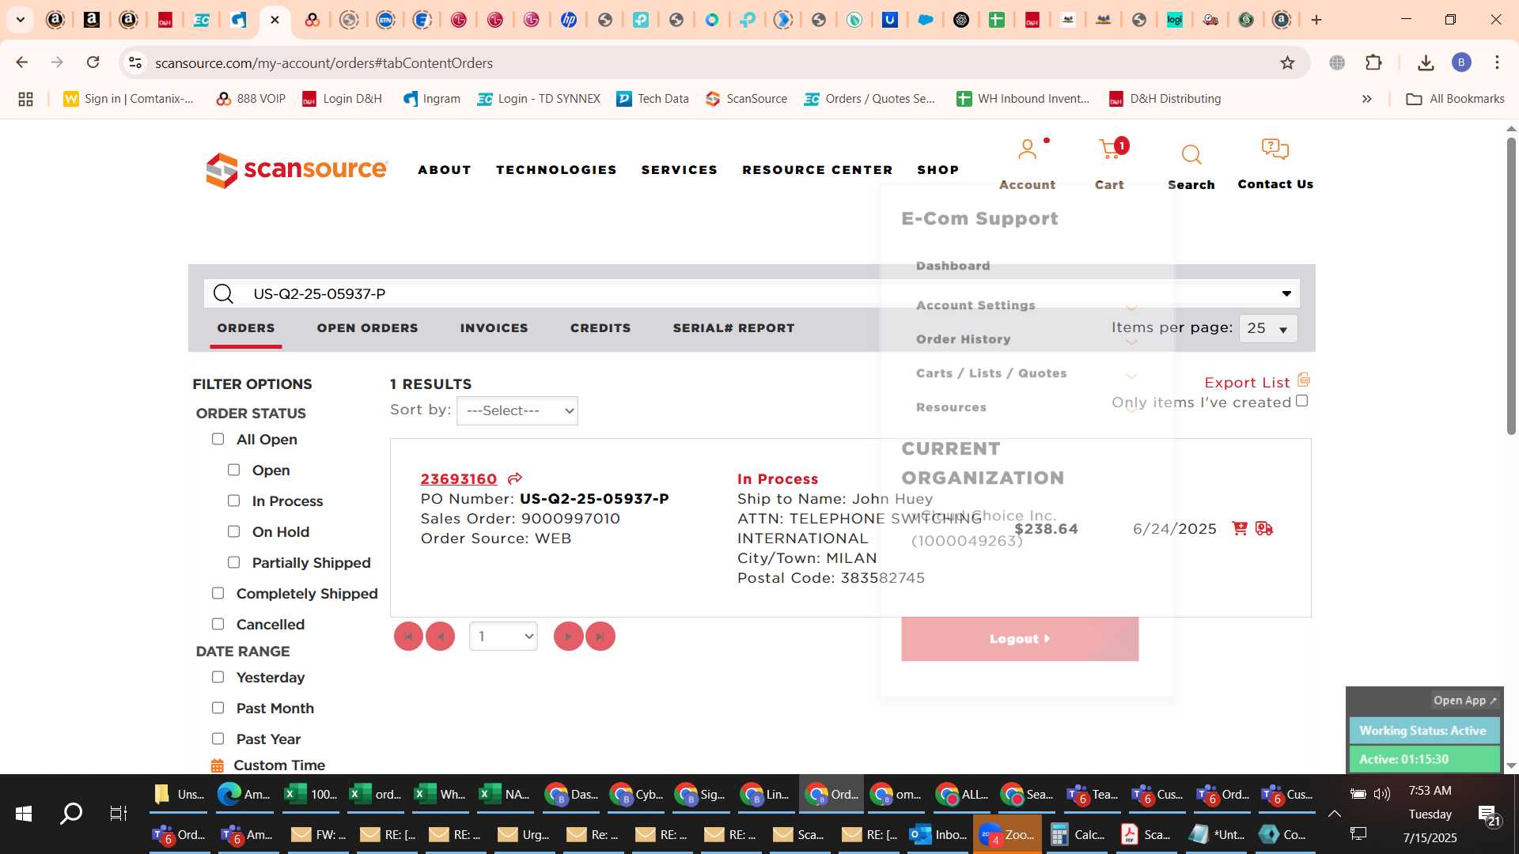The height and width of the screenshot is (854, 1519).
Task: Expand Account Settings submenu
Action: [1131, 307]
